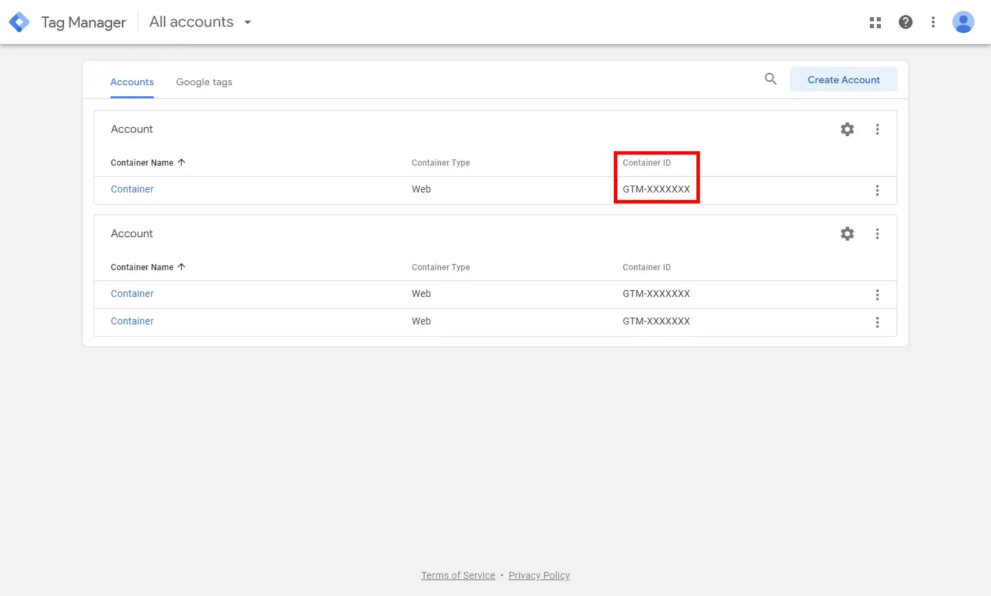Viewport: 991px width, 596px height.
Task: Switch to the Google tags tab
Action: pyautogui.click(x=204, y=82)
